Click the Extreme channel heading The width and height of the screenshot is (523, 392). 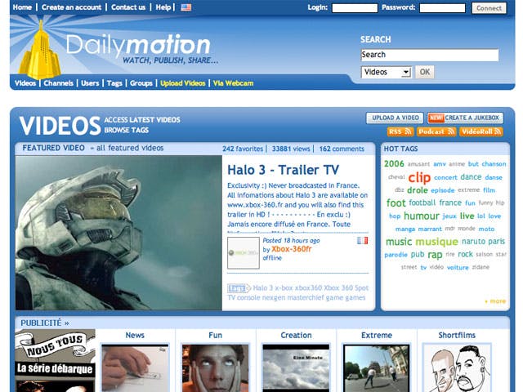point(376,335)
